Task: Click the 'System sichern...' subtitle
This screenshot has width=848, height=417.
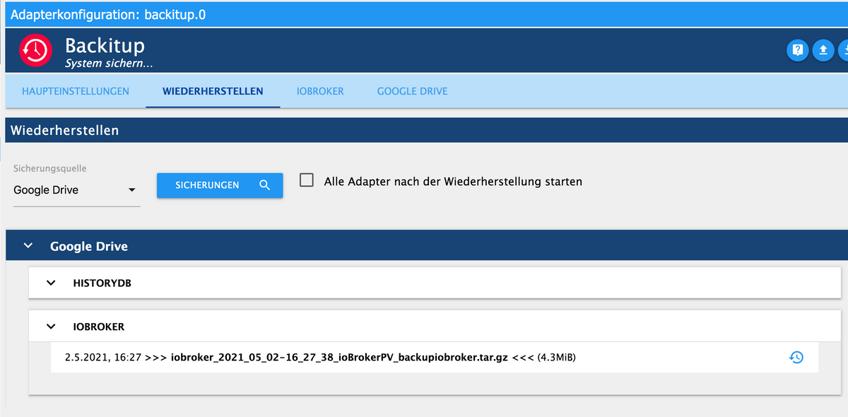Action: click(x=109, y=64)
